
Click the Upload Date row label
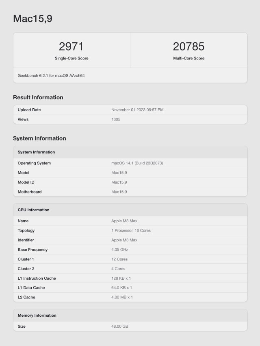coord(29,109)
